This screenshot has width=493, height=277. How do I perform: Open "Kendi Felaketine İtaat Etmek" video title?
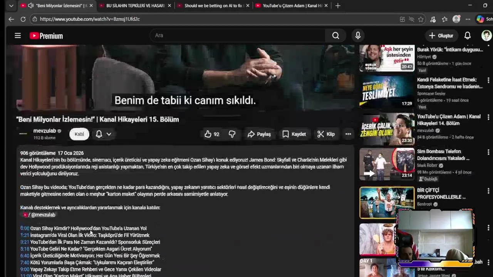(x=450, y=83)
